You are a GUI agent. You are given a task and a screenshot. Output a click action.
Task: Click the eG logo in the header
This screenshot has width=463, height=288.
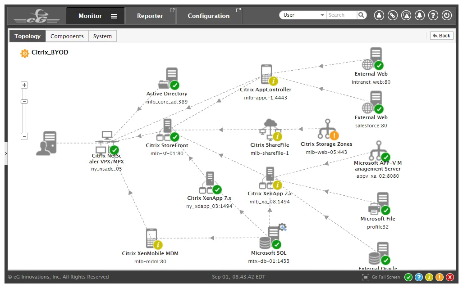pyautogui.click(x=37, y=16)
